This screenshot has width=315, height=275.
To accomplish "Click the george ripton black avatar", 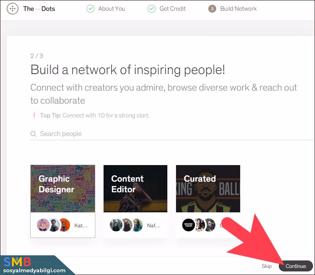I will point(189,225).
